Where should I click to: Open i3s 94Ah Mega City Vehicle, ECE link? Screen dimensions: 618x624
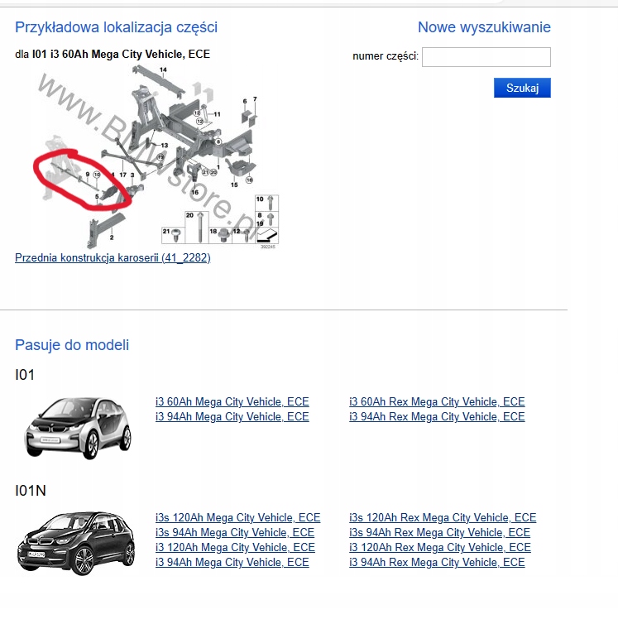click(235, 532)
